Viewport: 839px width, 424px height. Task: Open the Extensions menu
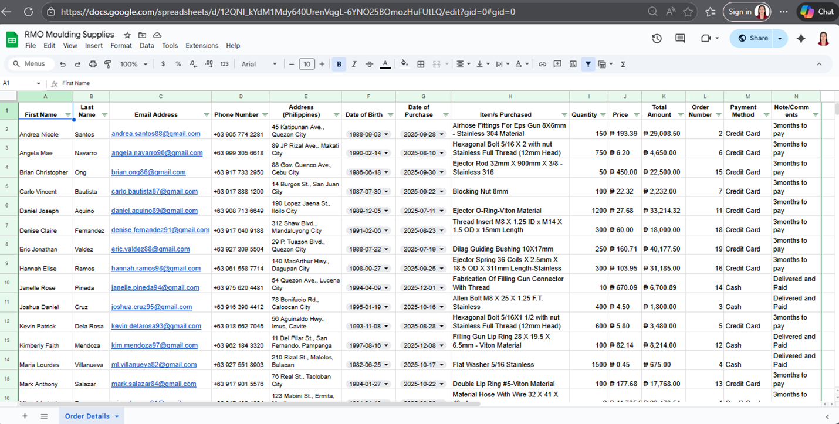click(202, 46)
